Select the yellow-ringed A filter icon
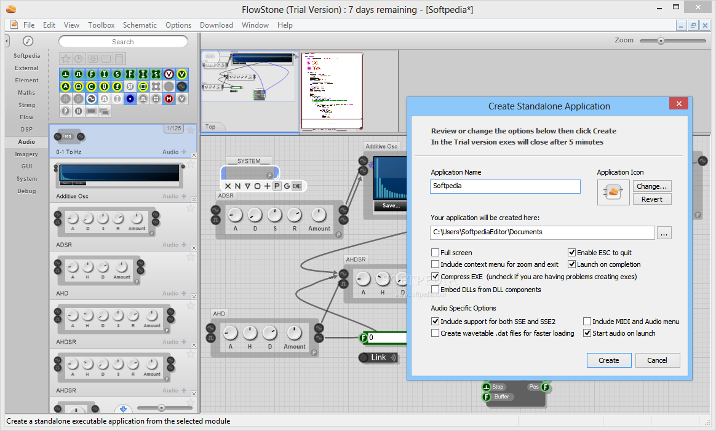The image size is (716, 431). point(66,86)
